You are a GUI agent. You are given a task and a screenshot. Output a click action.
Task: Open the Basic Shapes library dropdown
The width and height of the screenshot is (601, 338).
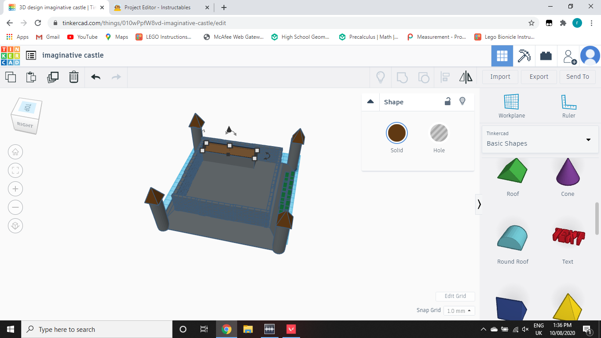(540, 139)
